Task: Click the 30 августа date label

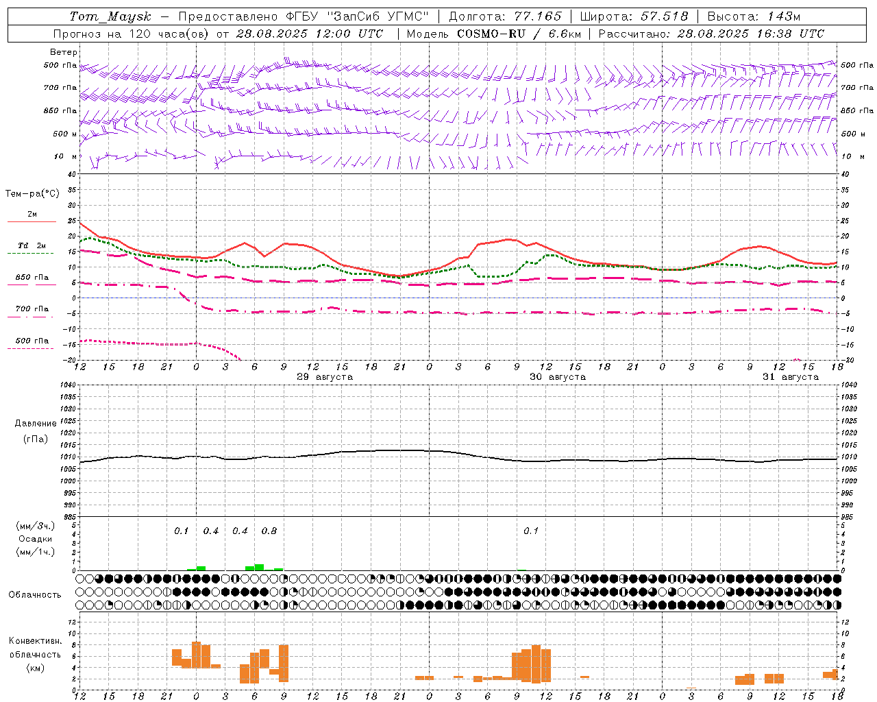Action: [558, 377]
